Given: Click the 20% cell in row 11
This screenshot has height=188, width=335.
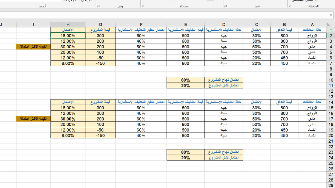Looking at the screenshot, I should [185, 86].
